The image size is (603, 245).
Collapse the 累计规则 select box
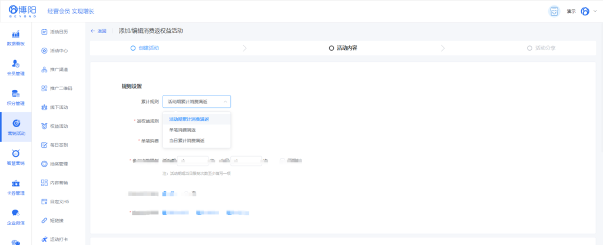tap(196, 102)
